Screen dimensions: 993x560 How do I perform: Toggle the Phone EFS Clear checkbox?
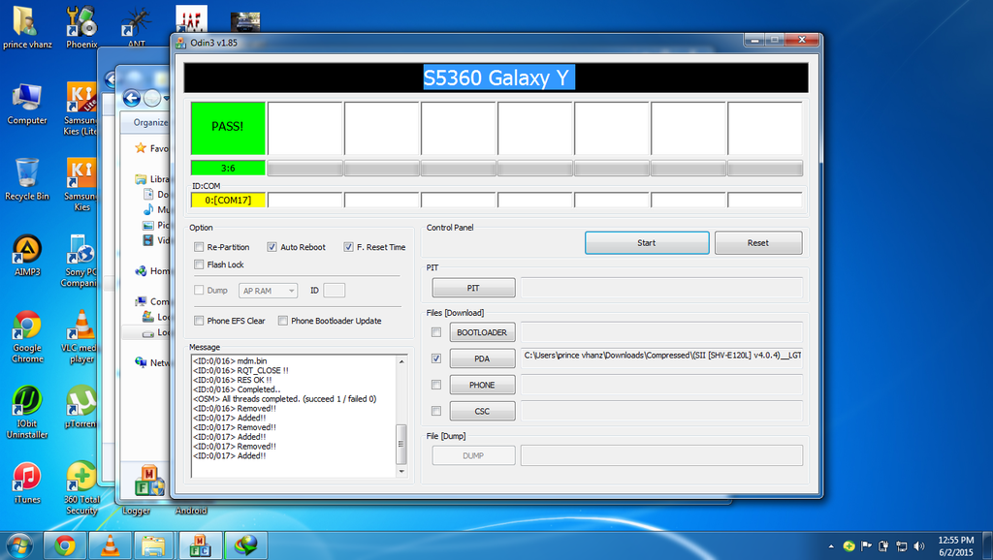(200, 321)
